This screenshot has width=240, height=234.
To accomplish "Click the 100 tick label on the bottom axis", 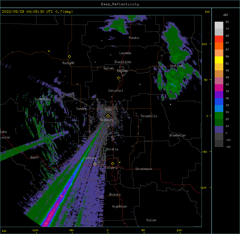I will (179, 230).
